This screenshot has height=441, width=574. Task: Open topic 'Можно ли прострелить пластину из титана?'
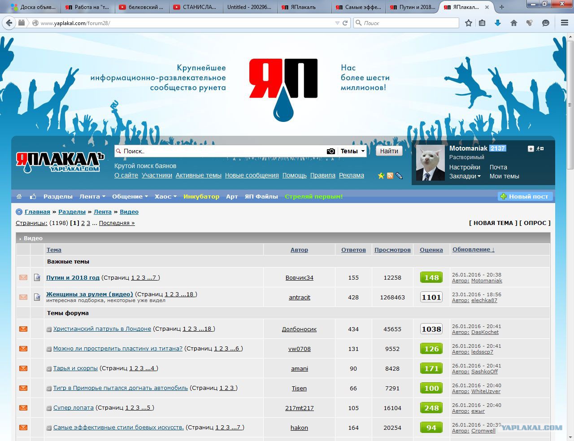[x=118, y=349]
